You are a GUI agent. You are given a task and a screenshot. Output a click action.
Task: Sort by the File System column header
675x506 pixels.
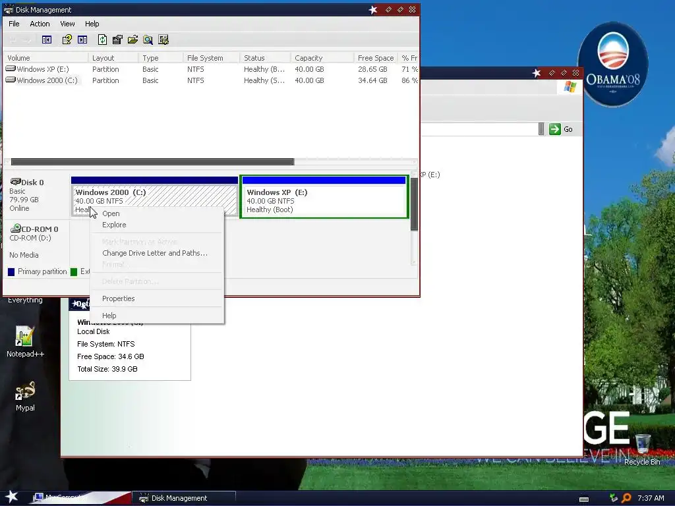tap(212, 58)
